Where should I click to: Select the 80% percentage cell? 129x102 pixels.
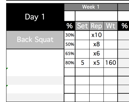[70, 63]
